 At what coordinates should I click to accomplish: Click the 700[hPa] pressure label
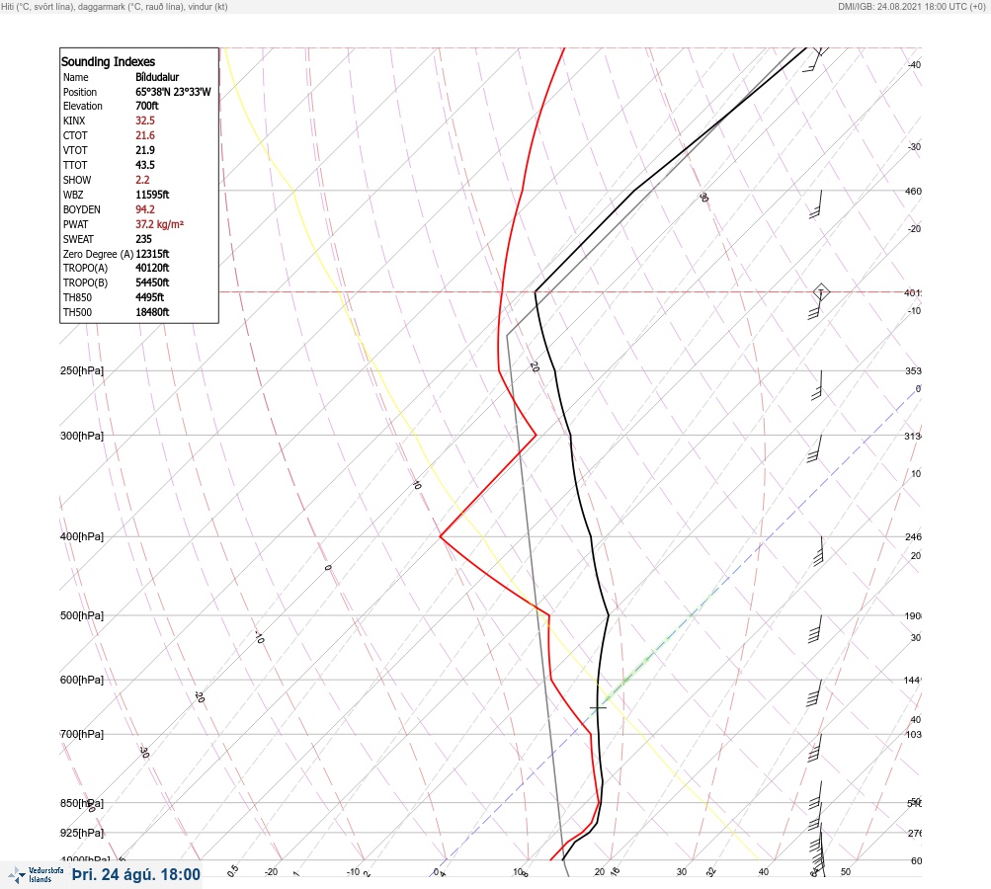82,734
